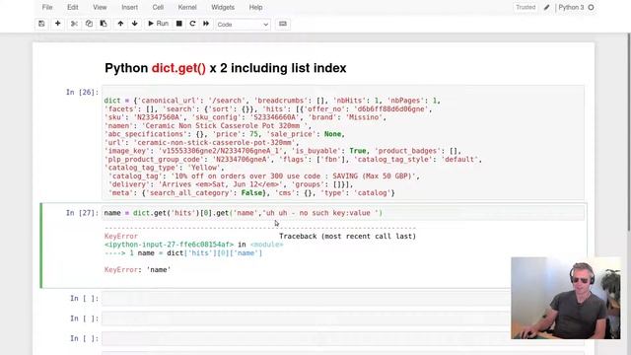The image size is (631, 355).
Task: Interrupt the kernel stop icon
Action: coord(179,24)
